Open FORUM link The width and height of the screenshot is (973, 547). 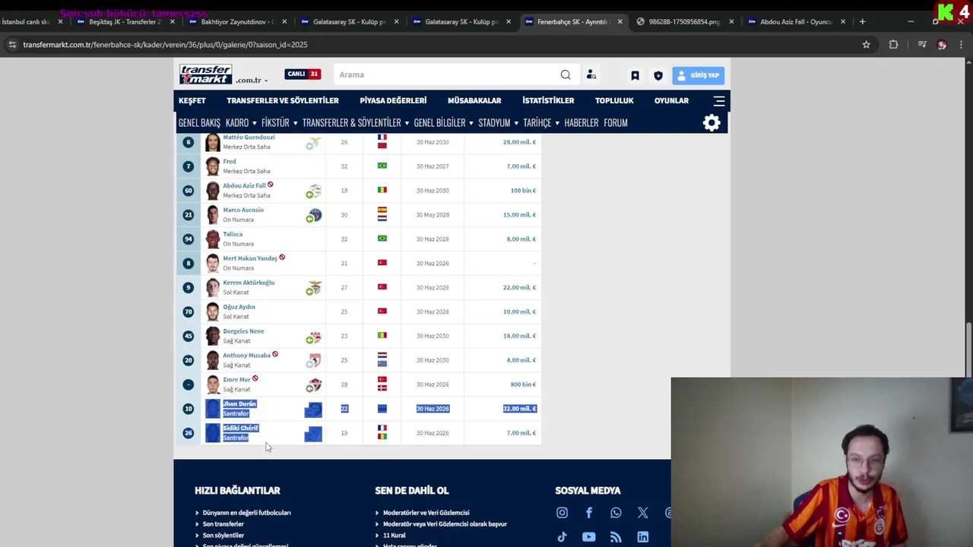[616, 123]
